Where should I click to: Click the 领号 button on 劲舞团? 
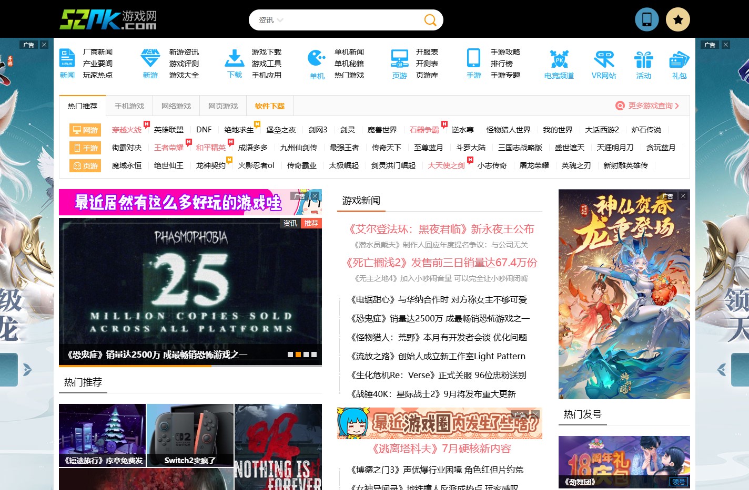pos(679,482)
